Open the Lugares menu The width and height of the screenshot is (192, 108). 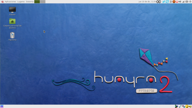coord(21,2)
